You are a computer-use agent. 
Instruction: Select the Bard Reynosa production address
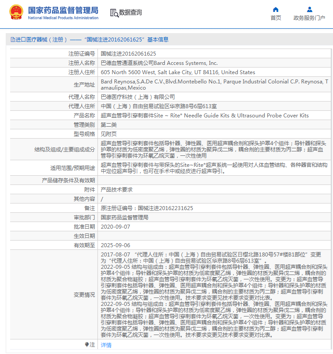coord(214,85)
